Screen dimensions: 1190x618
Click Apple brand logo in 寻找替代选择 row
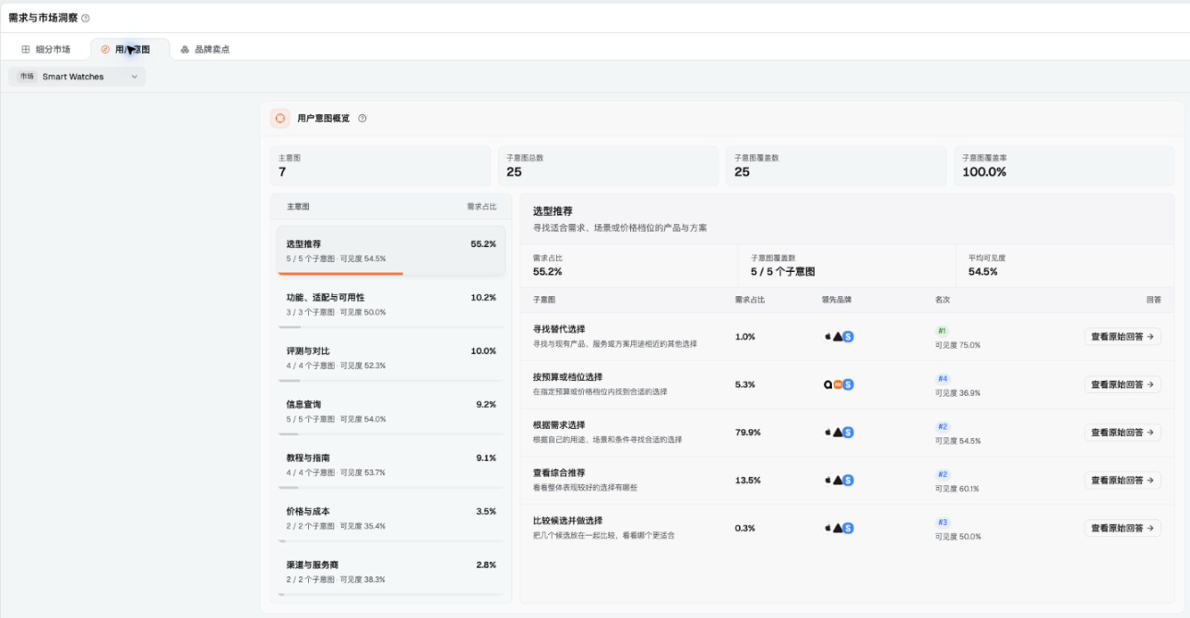[828, 337]
